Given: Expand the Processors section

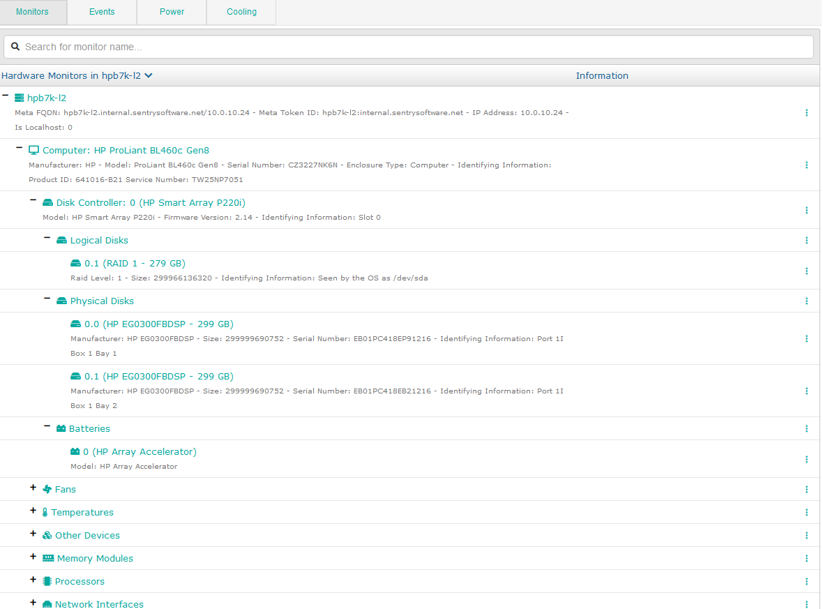Looking at the screenshot, I should tap(33, 579).
